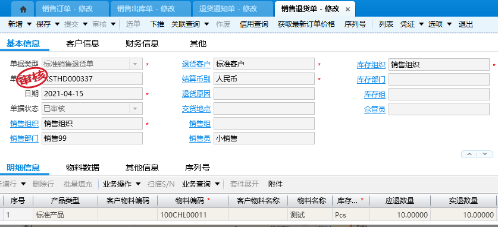Screen dimensions: 498x227
Task: Click the 测试 material name cell
Action: [x=310, y=215]
